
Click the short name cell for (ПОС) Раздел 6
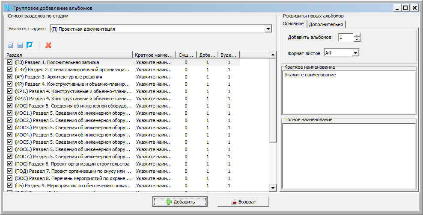154,164
